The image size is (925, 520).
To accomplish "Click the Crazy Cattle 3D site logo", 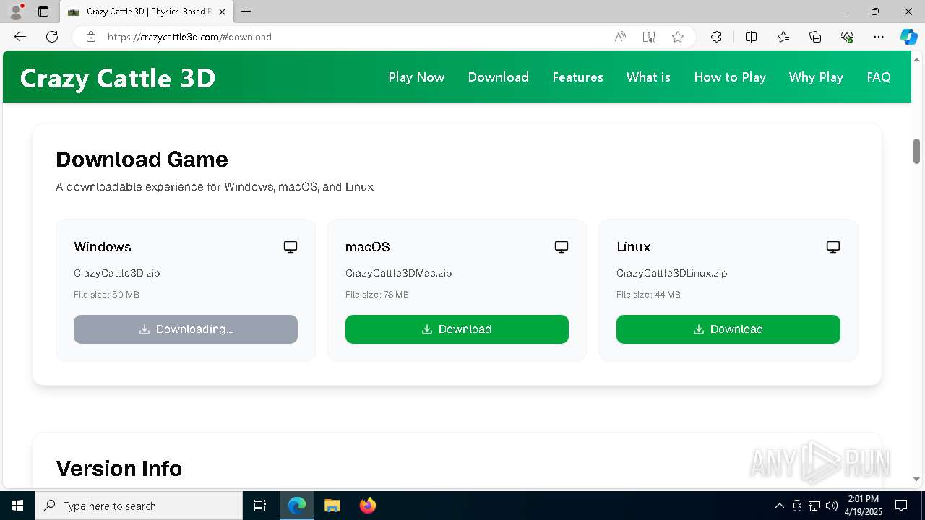I will tap(118, 78).
